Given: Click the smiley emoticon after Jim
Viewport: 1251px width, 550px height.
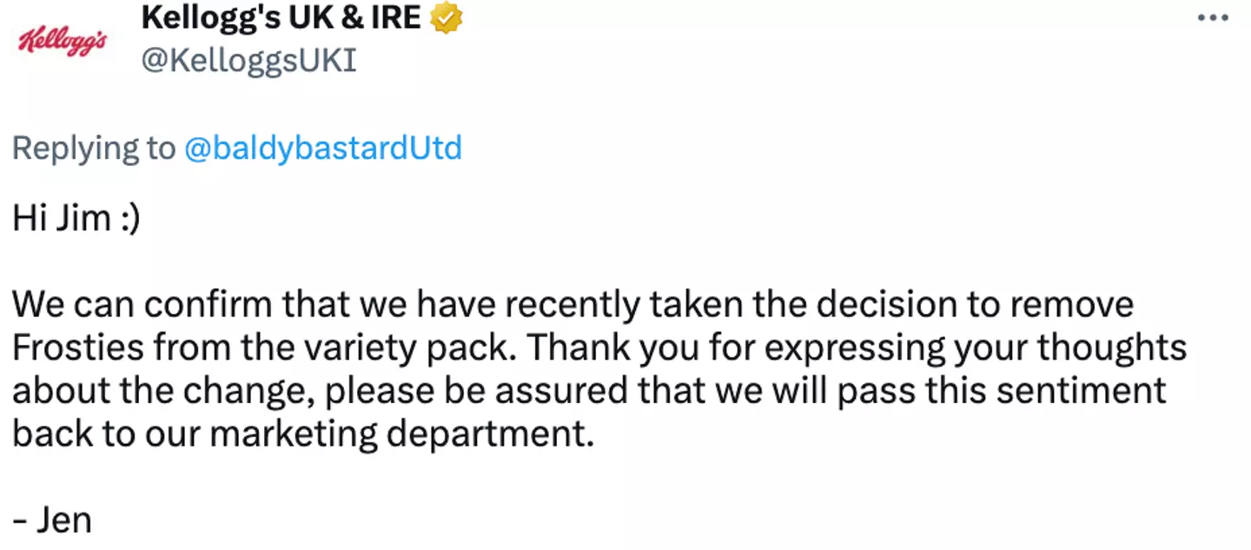Looking at the screenshot, I should (128, 219).
